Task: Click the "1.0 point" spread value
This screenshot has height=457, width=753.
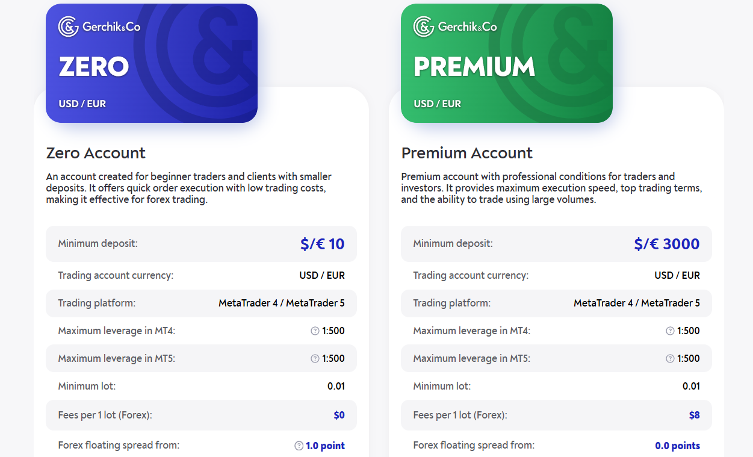Action: pyautogui.click(x=325, y=446)
